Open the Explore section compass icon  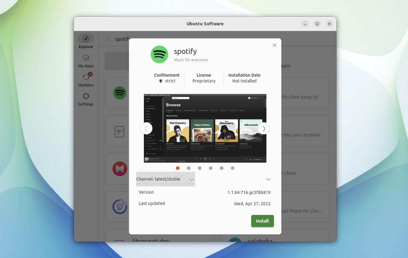tap(86, 38)
